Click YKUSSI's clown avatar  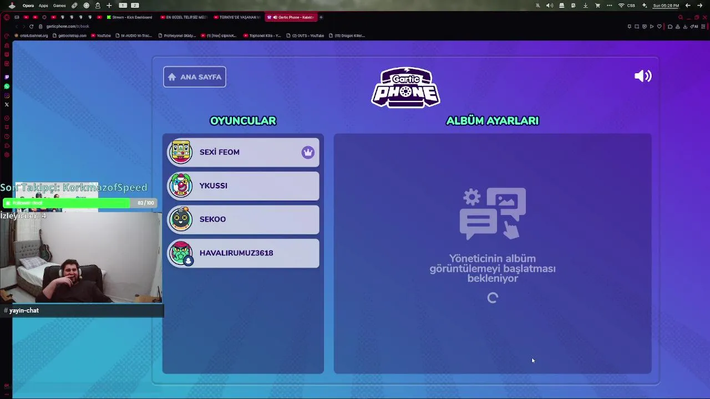[x=181, y=186]
